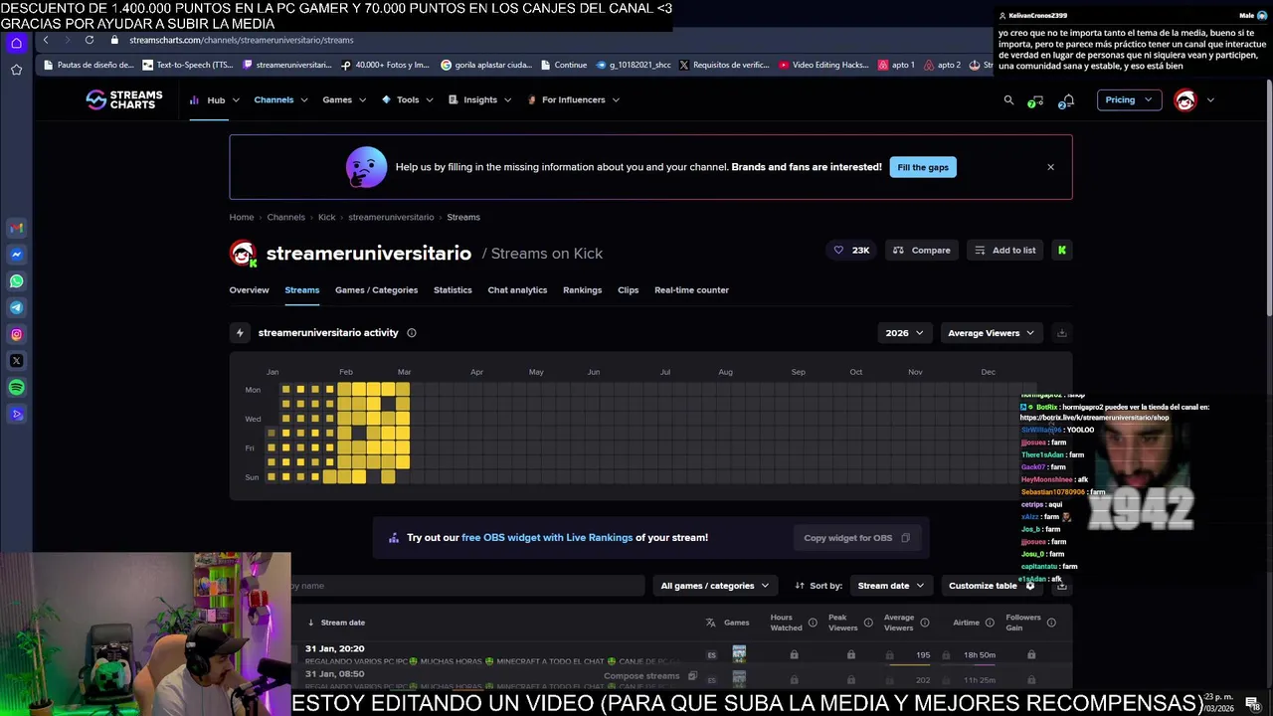Open the All games / categories filter

tap(715, 586)
